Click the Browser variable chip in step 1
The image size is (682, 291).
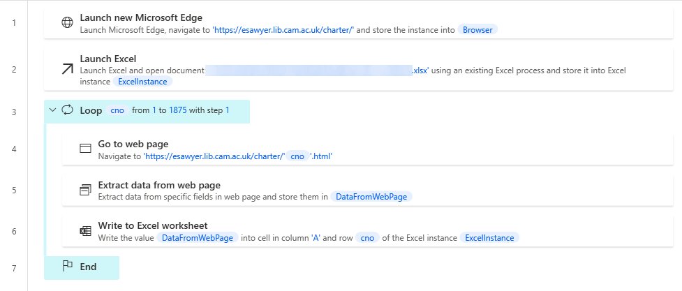pos(477,30)
